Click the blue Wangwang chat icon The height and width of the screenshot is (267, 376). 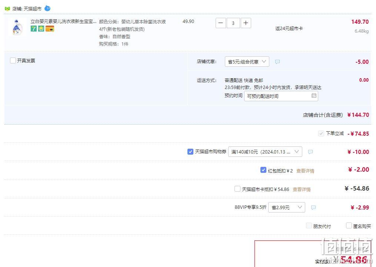[47, 9]
